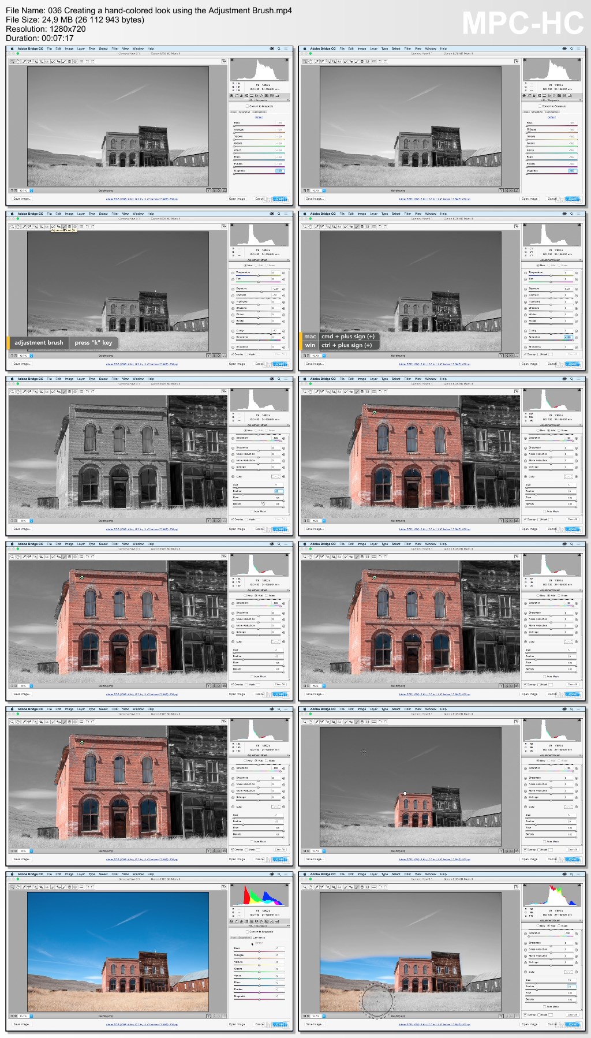The height and width of the screenshot is (1038, 591).
Task: Click Open Image in 'adjustment brush' captioned frame
Action: click(237, 364)
